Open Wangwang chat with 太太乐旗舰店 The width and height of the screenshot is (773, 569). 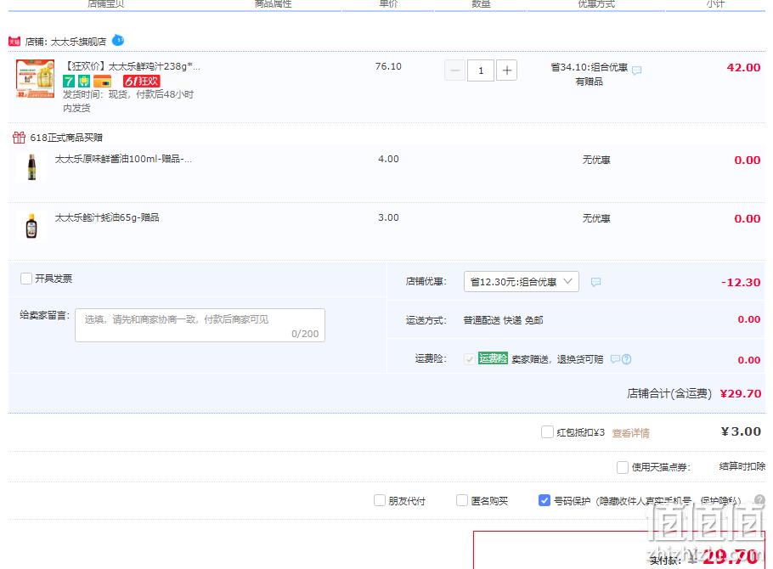(118, 40)
